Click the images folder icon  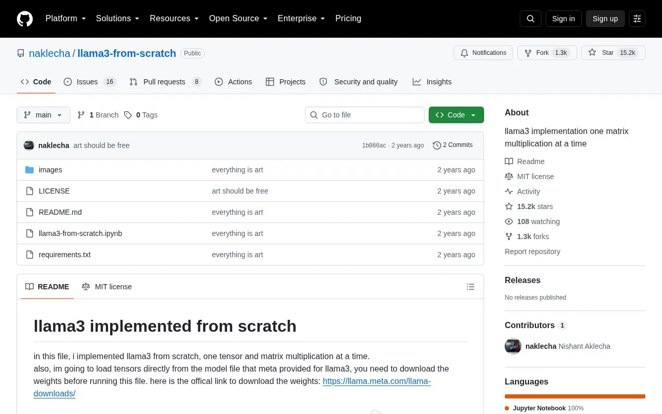coord(29,170)
